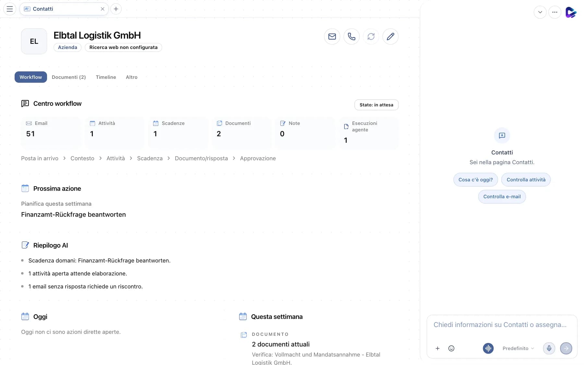
Task: Click the Questa settimana calendar icon
Action: (x=243, y=316)
